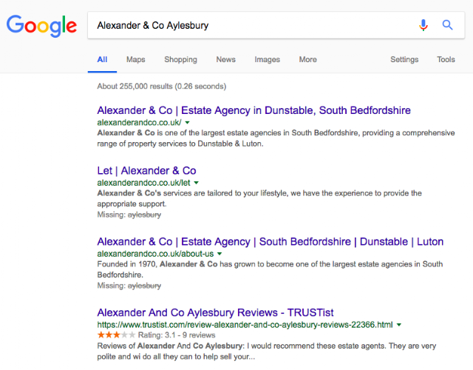Viewport: 473px width, 370px height.
Task: Open dropdown arrow next to alexanderandco.co.uk/let
Action: [x=197, y=182]
